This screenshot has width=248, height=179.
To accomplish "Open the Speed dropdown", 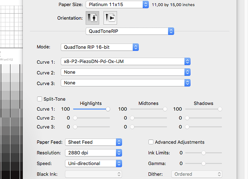I will pos(93,164).
